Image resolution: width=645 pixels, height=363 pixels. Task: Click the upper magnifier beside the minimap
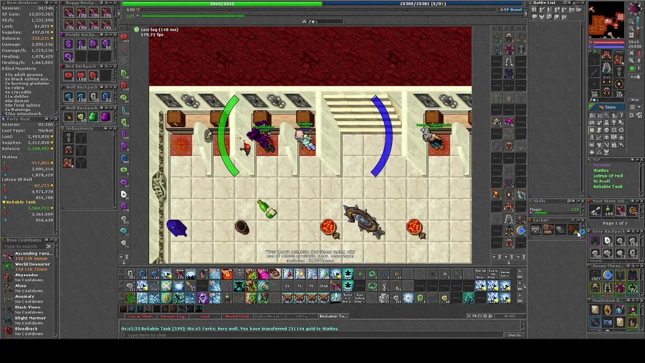(x=631, y=22)
